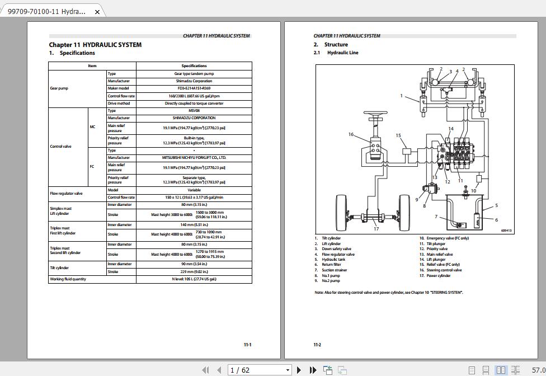Toggle the two-page facing view layout
The height and width of the screenshot is (376, 546).
point(500,370)
